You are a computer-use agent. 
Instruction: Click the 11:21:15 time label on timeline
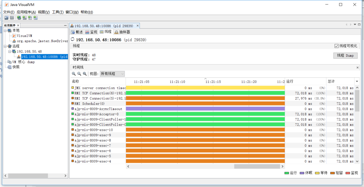pos(213,82)
